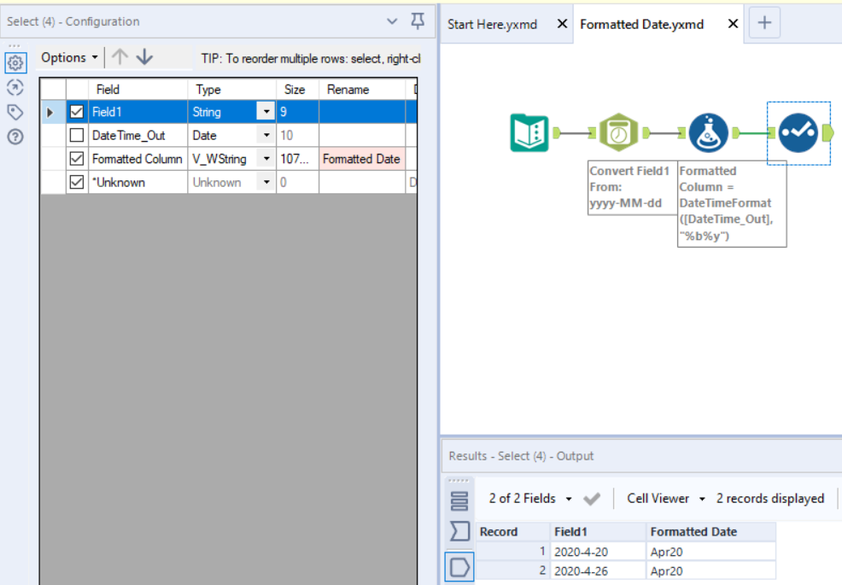Click the Record column header in Results
The width and height of the screenshot is (842, 585).
513,532
